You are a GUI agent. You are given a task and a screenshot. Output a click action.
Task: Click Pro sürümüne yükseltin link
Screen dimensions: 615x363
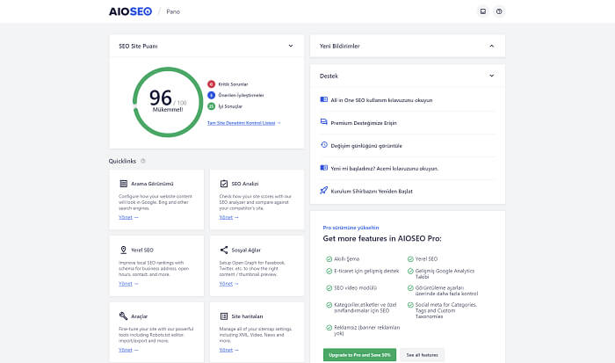coord(351,228)
